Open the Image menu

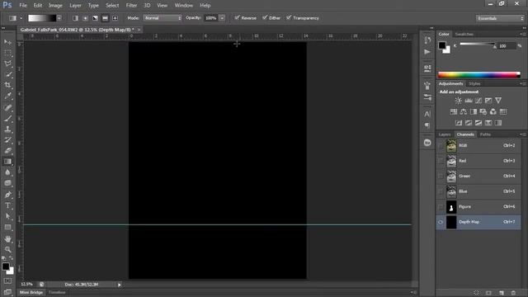click(x=55, y=6)
